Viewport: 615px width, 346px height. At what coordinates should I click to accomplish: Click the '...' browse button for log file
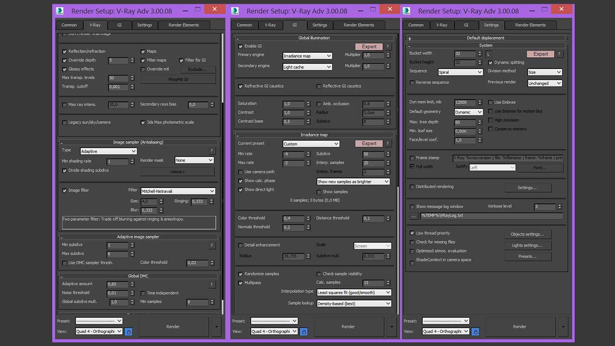(414, 216)
